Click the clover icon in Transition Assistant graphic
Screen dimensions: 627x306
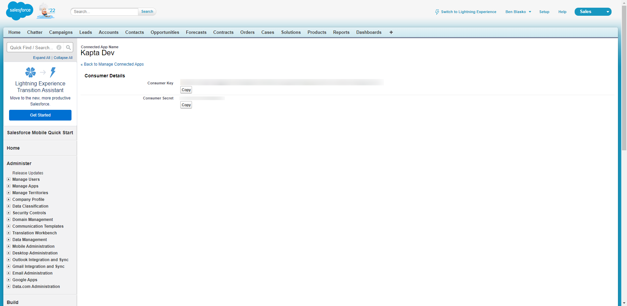point(30,72)
